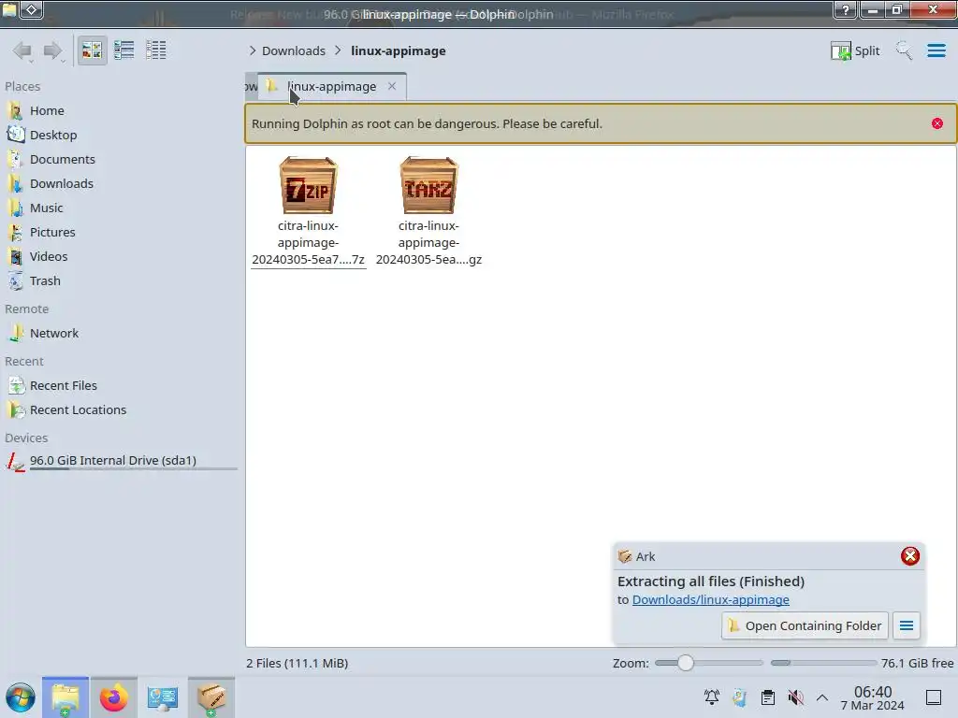Screen dimensions: 958x718
Task: Select the partially hidden left tab
Action: 251,87
